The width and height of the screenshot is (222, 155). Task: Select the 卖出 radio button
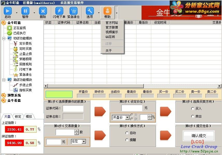[x=192, y=116]
